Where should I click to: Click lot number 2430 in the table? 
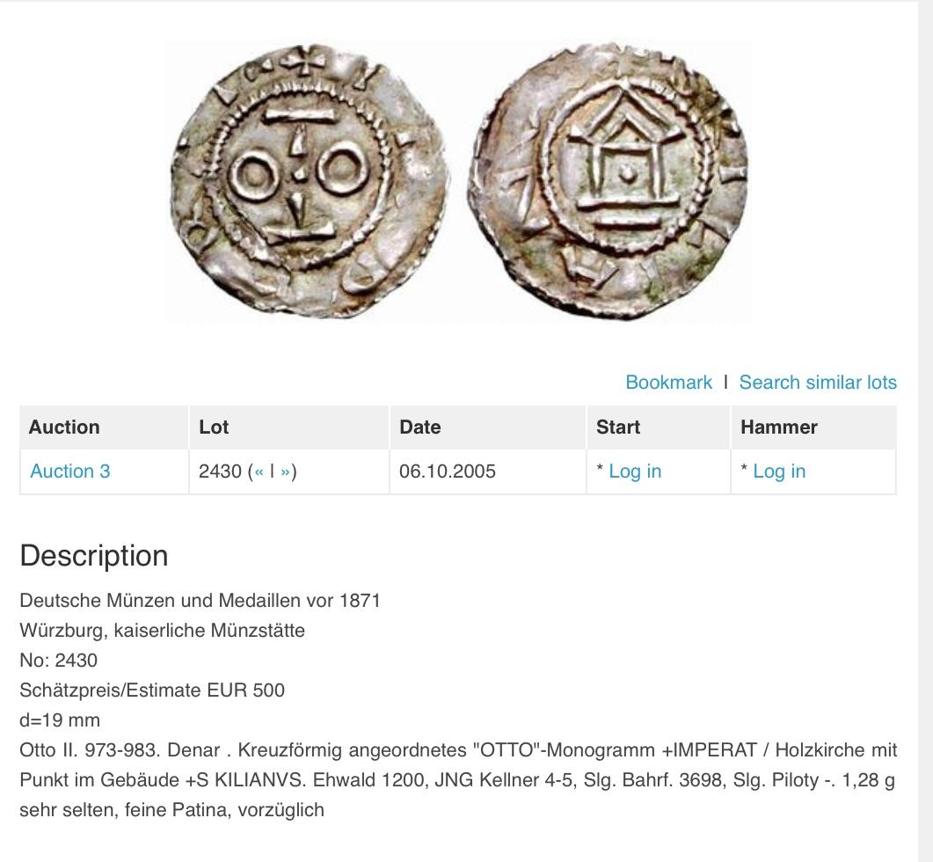(x=220, y=471)
